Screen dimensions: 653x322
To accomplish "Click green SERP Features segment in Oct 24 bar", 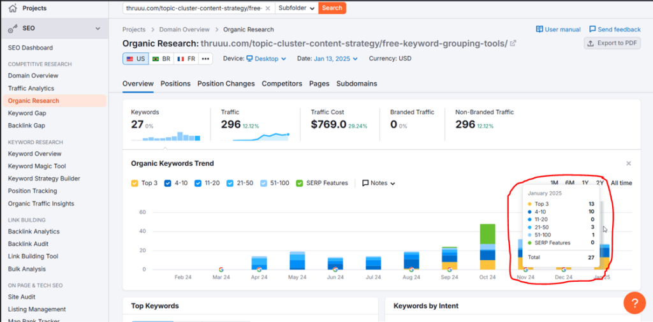I will pos(488,234).
